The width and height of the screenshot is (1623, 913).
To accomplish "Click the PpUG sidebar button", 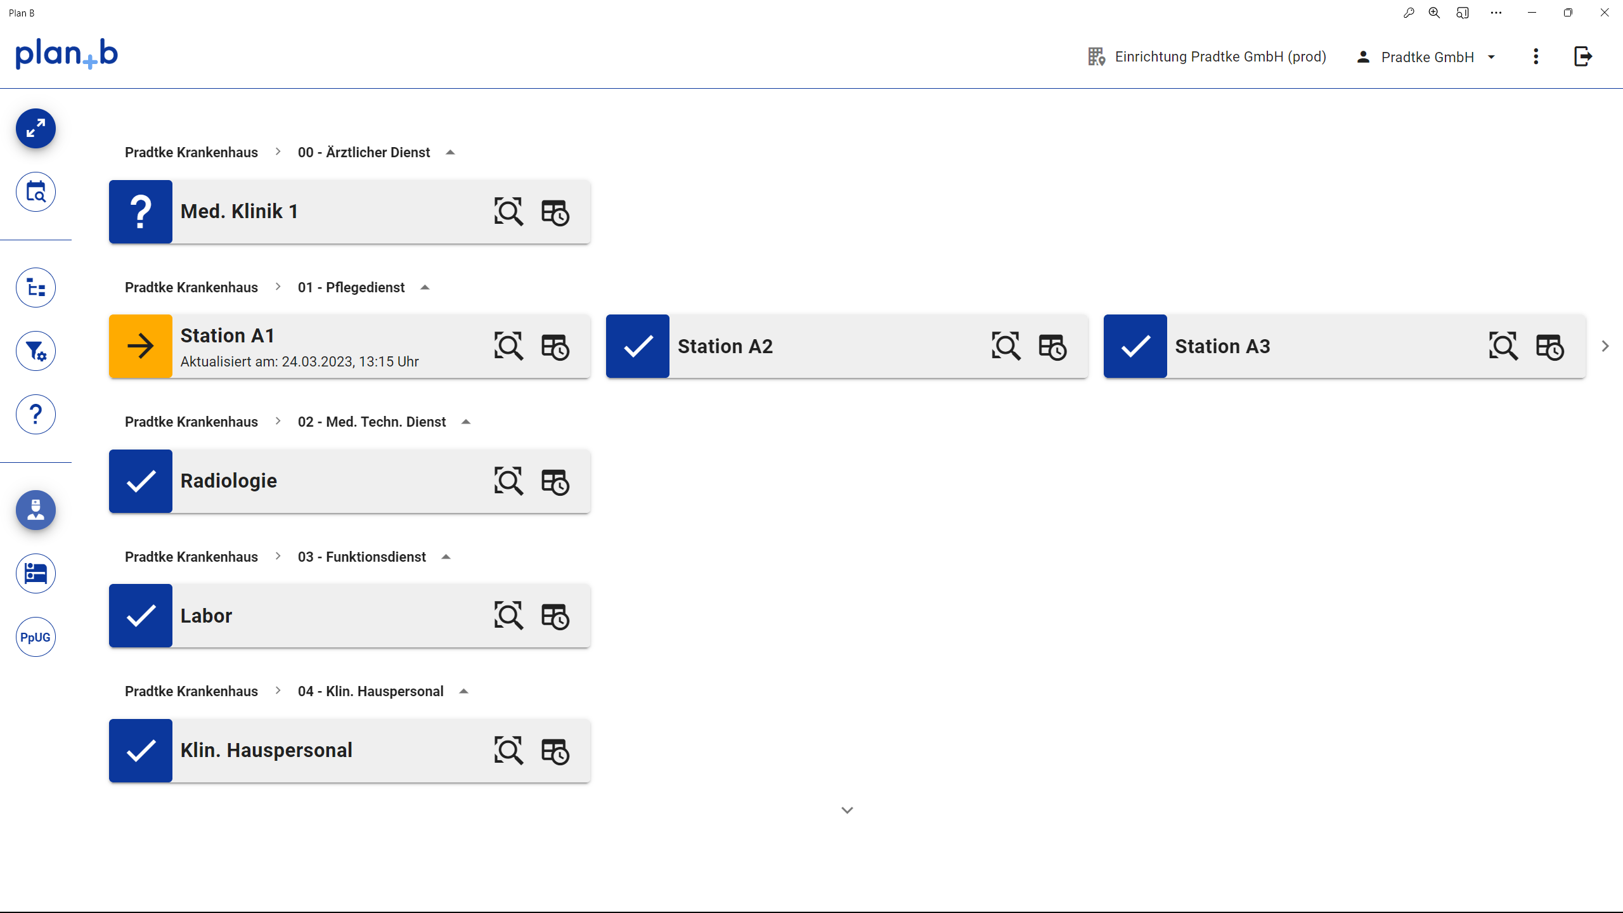I will coord(36,637).
